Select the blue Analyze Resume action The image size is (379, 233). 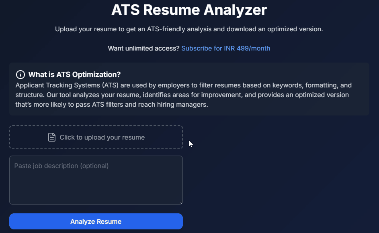(x=96, y=221)
